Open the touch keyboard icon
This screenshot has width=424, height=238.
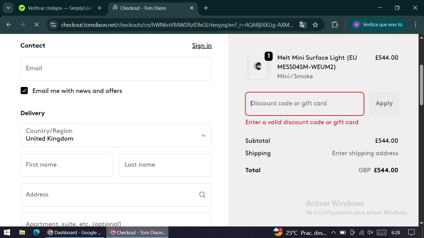point(382,232)
